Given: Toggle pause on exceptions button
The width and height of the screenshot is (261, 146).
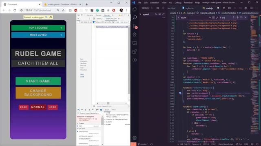Looking at the screenshot, I should coord(101,110).
